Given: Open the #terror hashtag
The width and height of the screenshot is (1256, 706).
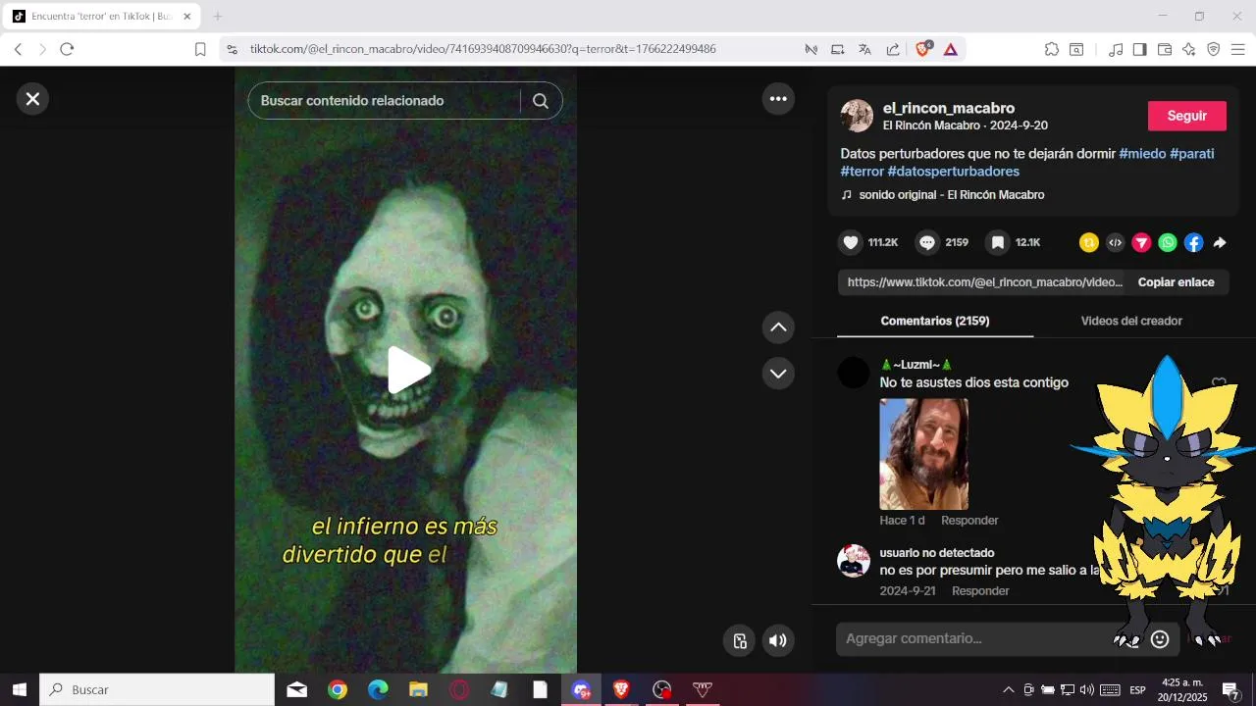Looking at the screenshot, I should (x=863, y=172).
